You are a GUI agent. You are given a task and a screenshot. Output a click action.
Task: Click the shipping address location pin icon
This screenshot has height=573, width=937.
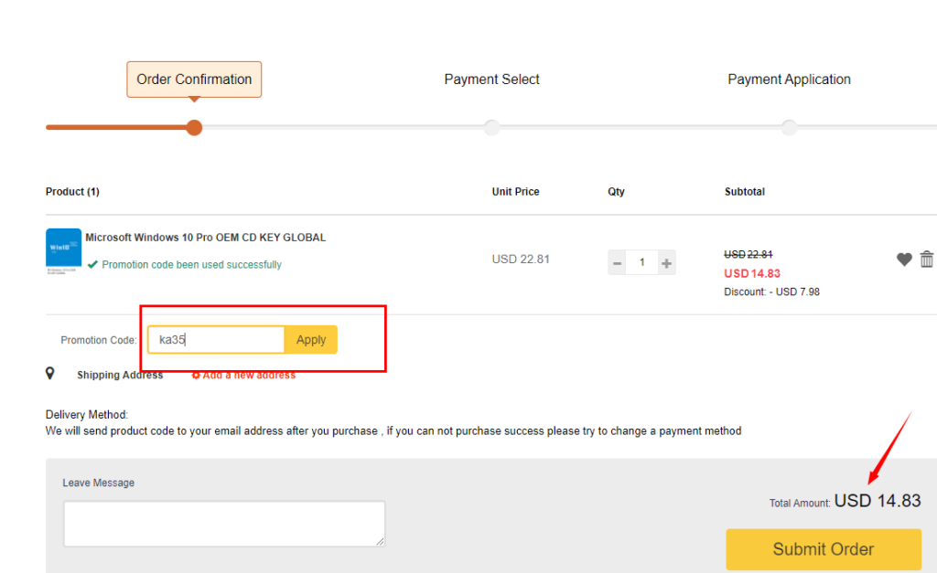[x=50, y=374]
